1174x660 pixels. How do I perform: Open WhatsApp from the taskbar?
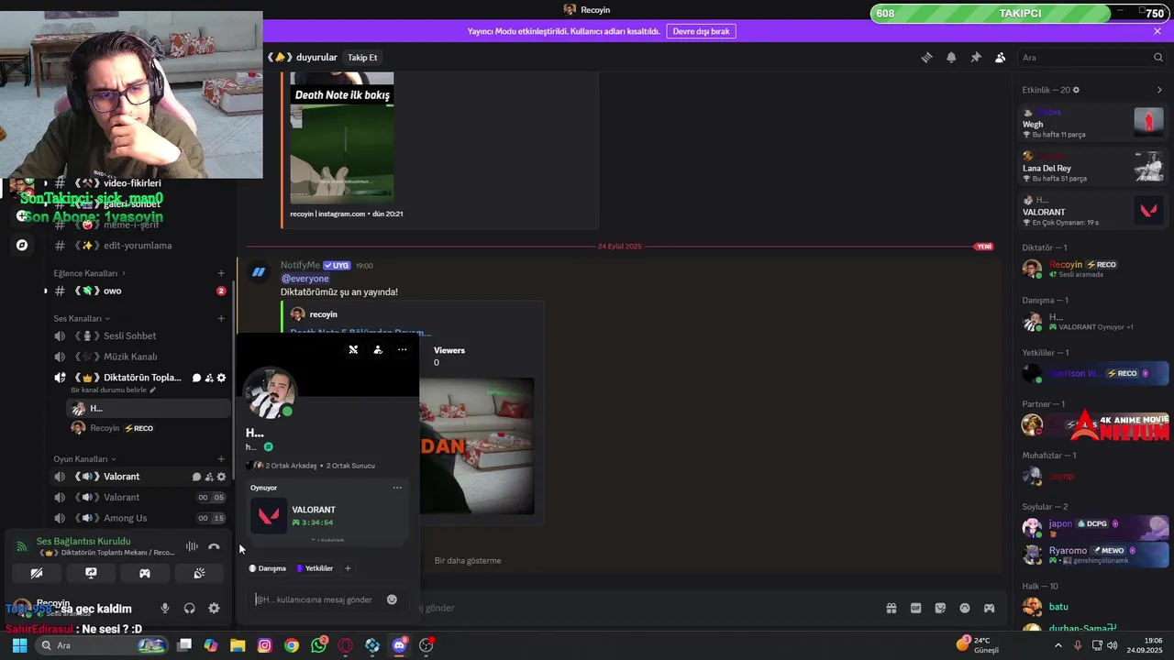coord(318,645)
